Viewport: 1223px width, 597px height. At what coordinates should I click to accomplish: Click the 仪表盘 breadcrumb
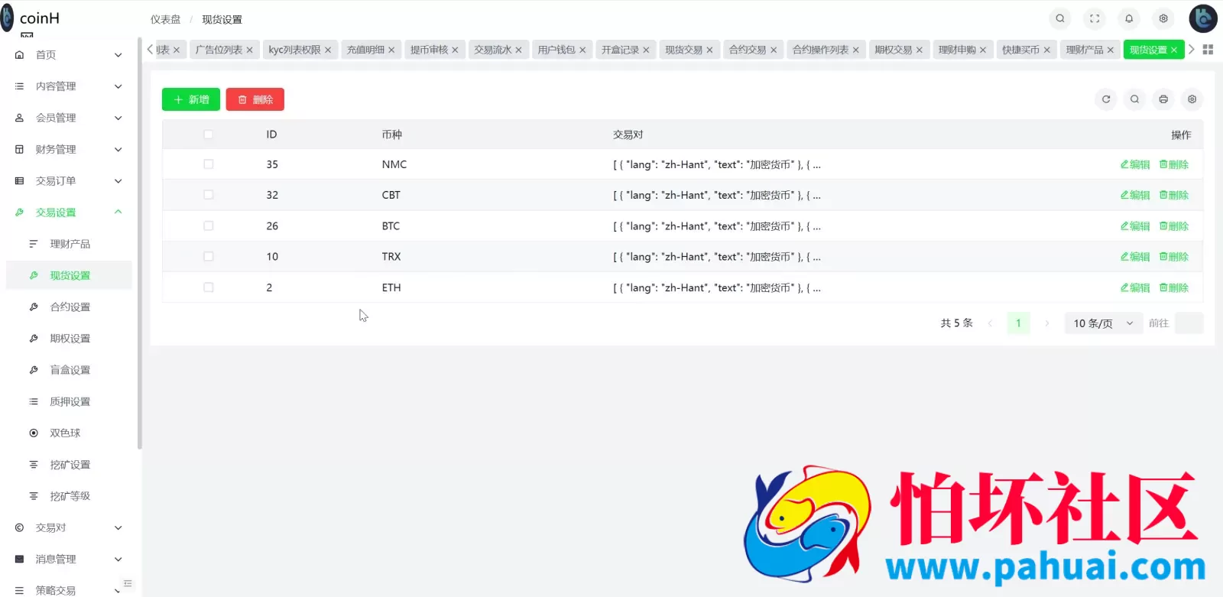click(165, 20)
